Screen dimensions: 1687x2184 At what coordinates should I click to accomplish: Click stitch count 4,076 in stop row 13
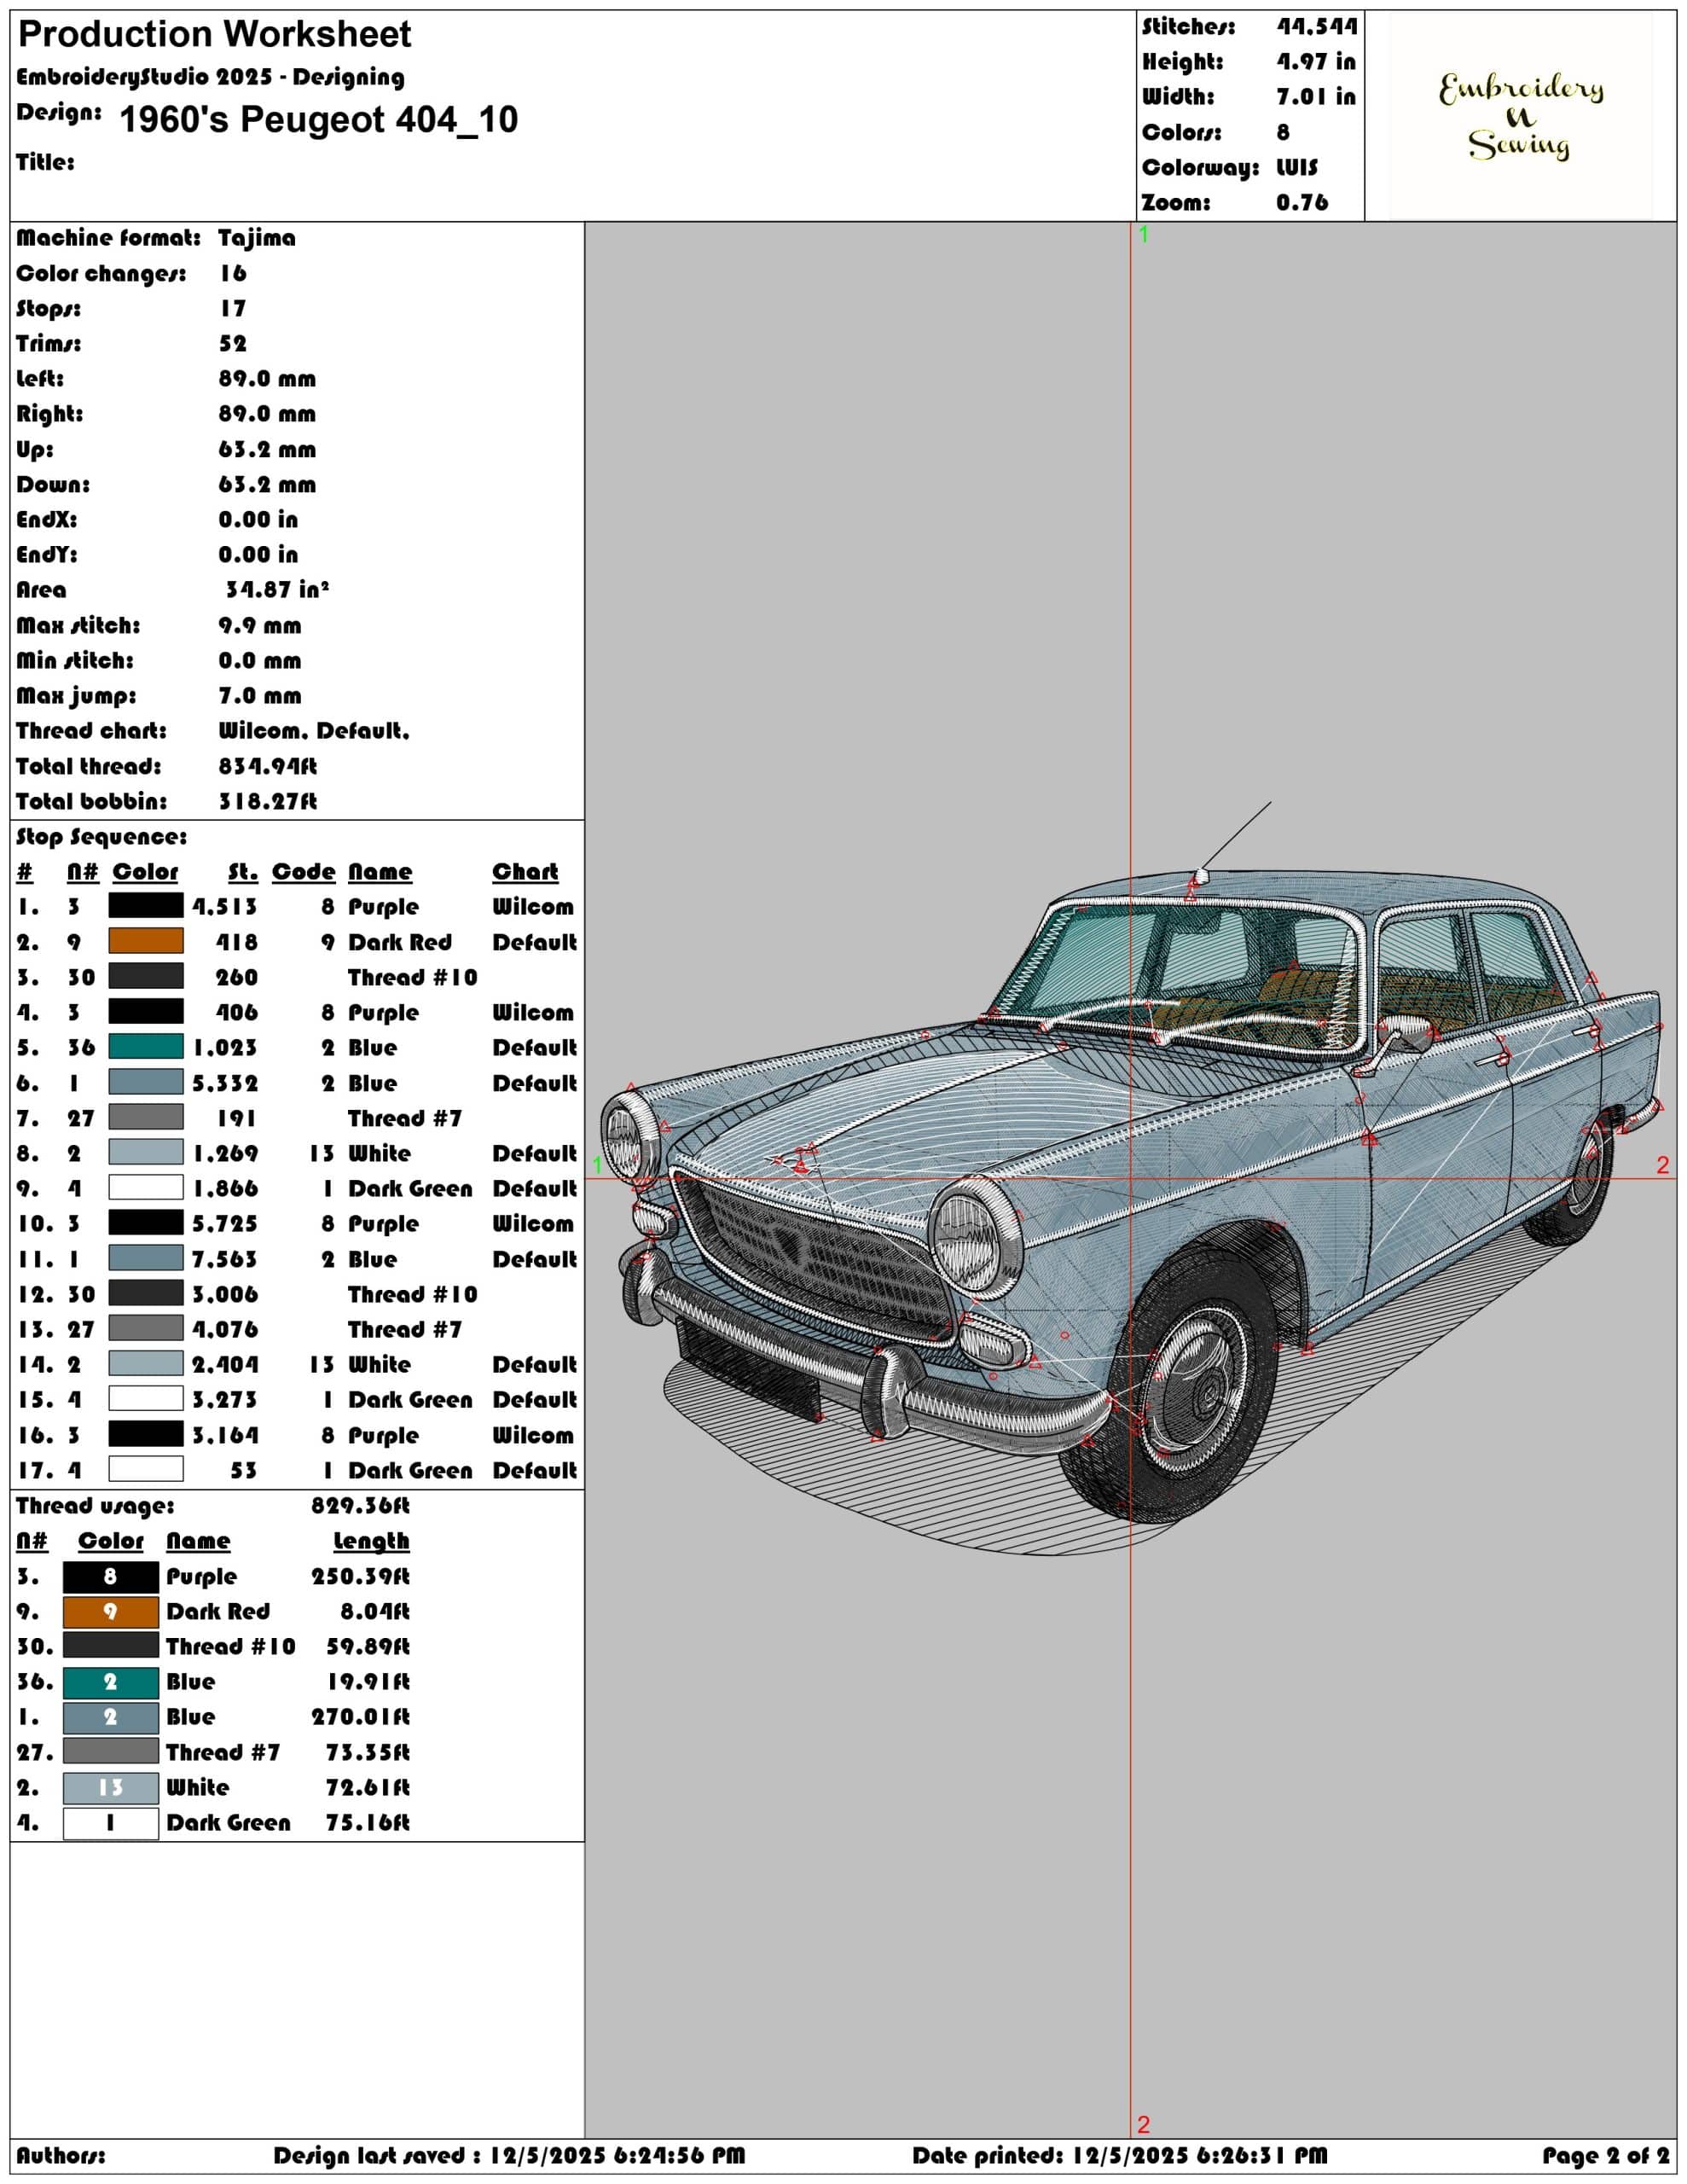pyautogui.click(x=225, y=1329)
